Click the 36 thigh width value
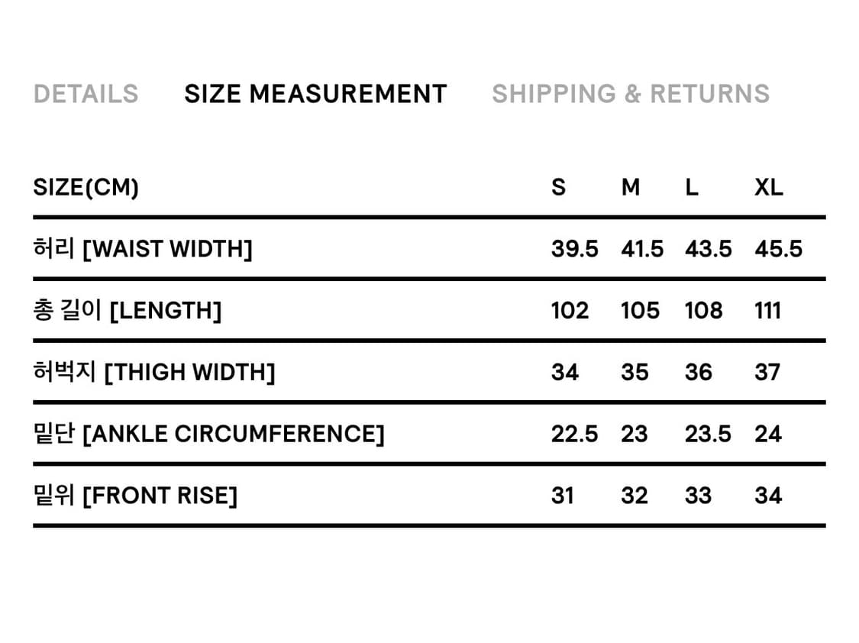The width and height of the screenshot is (859, 643). pos(698,373)
